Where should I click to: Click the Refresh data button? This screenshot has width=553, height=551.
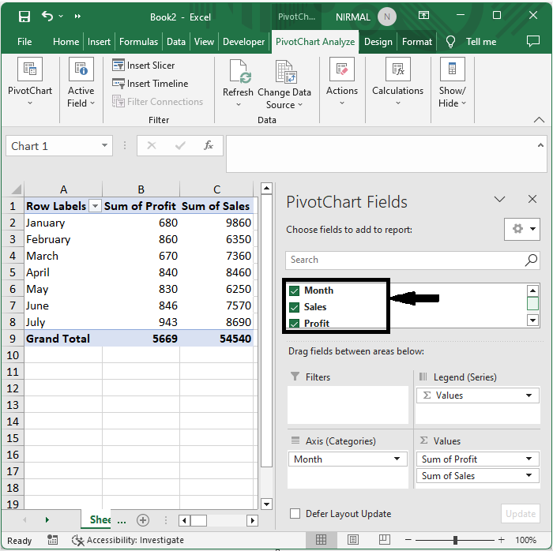238,83
